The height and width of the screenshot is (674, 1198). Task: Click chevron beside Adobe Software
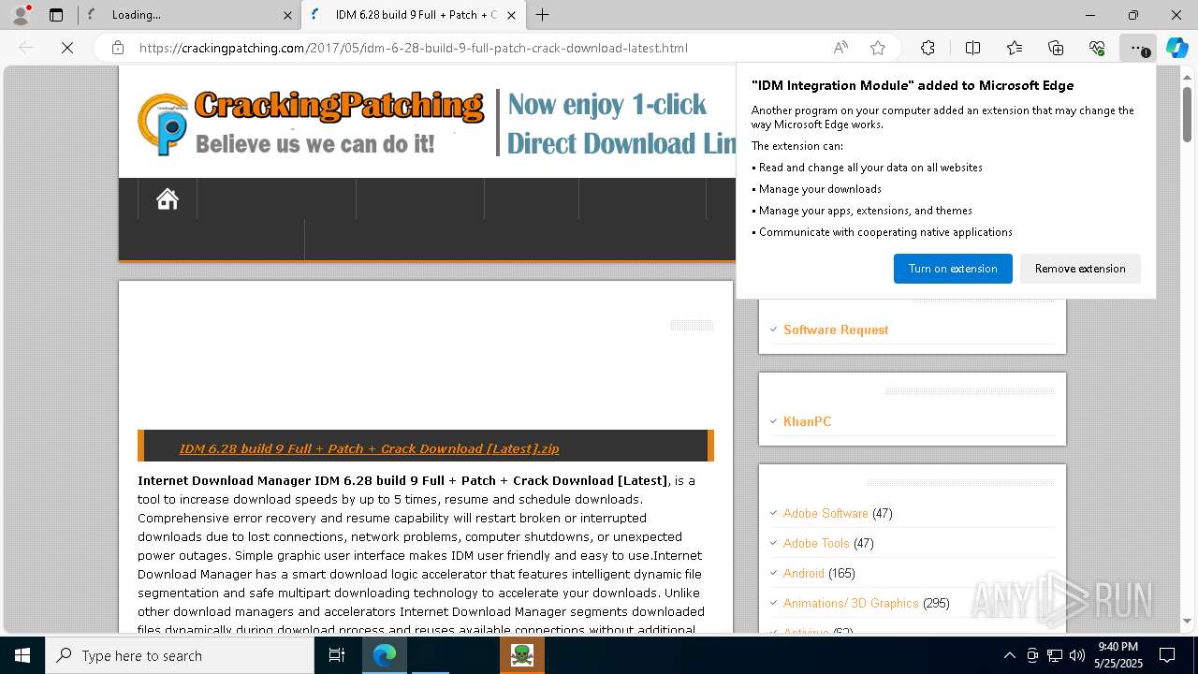click(x=773, y=513)
